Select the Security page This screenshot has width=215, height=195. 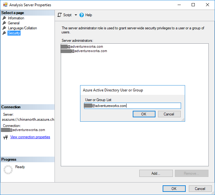pos(14,33)
